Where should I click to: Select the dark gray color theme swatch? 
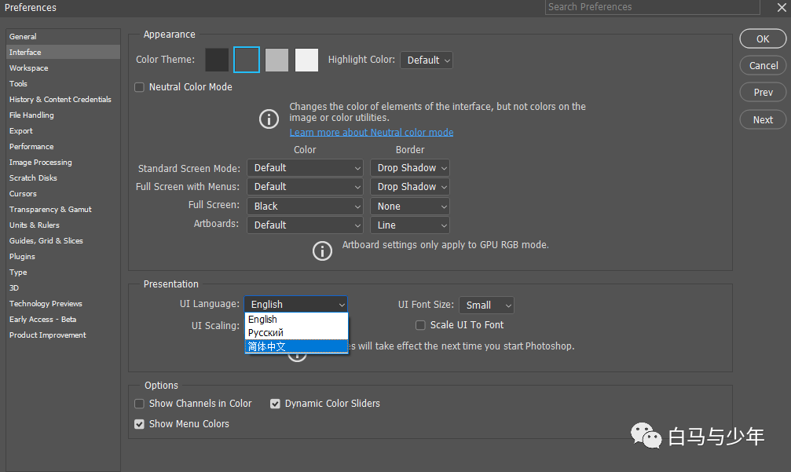point(247,60)
